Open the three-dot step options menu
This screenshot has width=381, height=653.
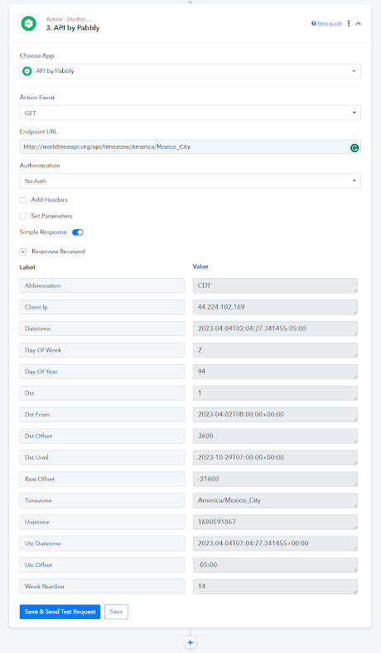point(349,24)
